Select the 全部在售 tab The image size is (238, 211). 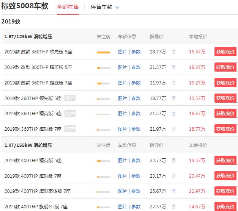68,7
